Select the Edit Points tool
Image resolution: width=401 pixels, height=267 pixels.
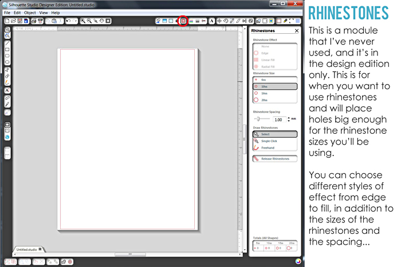click(7, 36)
